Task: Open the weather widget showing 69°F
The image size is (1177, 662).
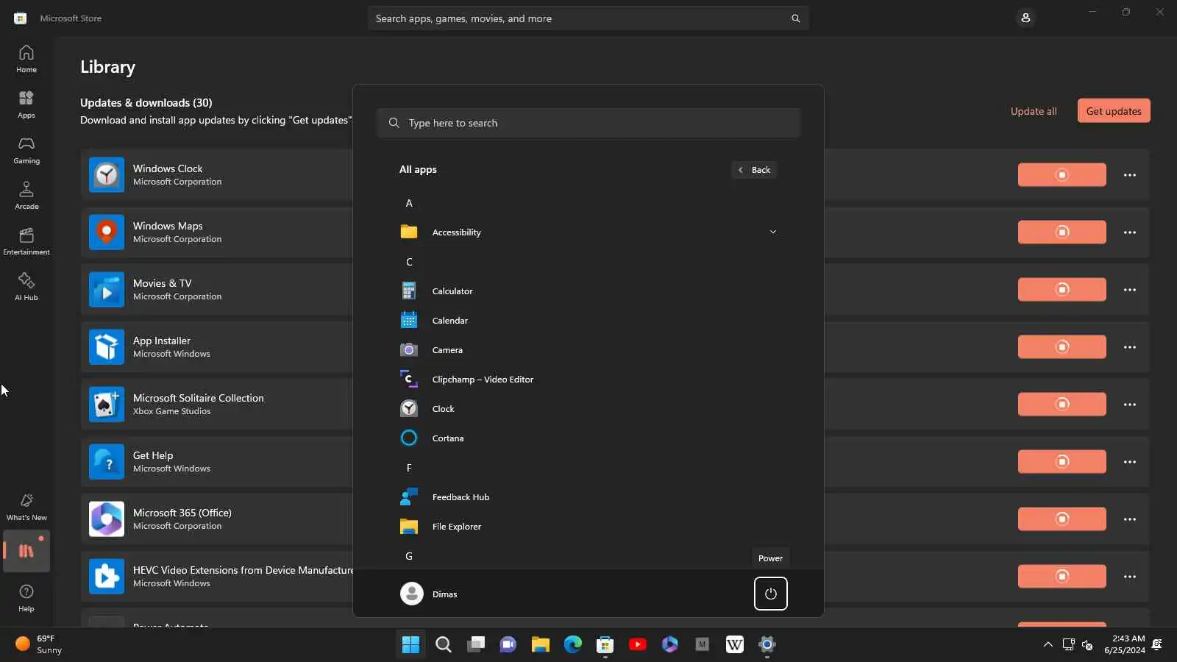Action: [x=39, y=645]
